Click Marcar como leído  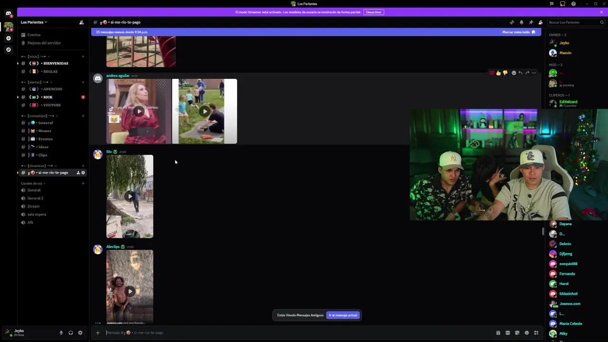(x=519, y=32)
